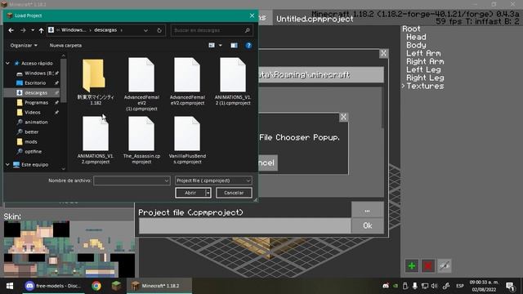Refresh the descargas folder listing
Image resolution: width=523 pixels, height=294 pixels.
(159, 30)
